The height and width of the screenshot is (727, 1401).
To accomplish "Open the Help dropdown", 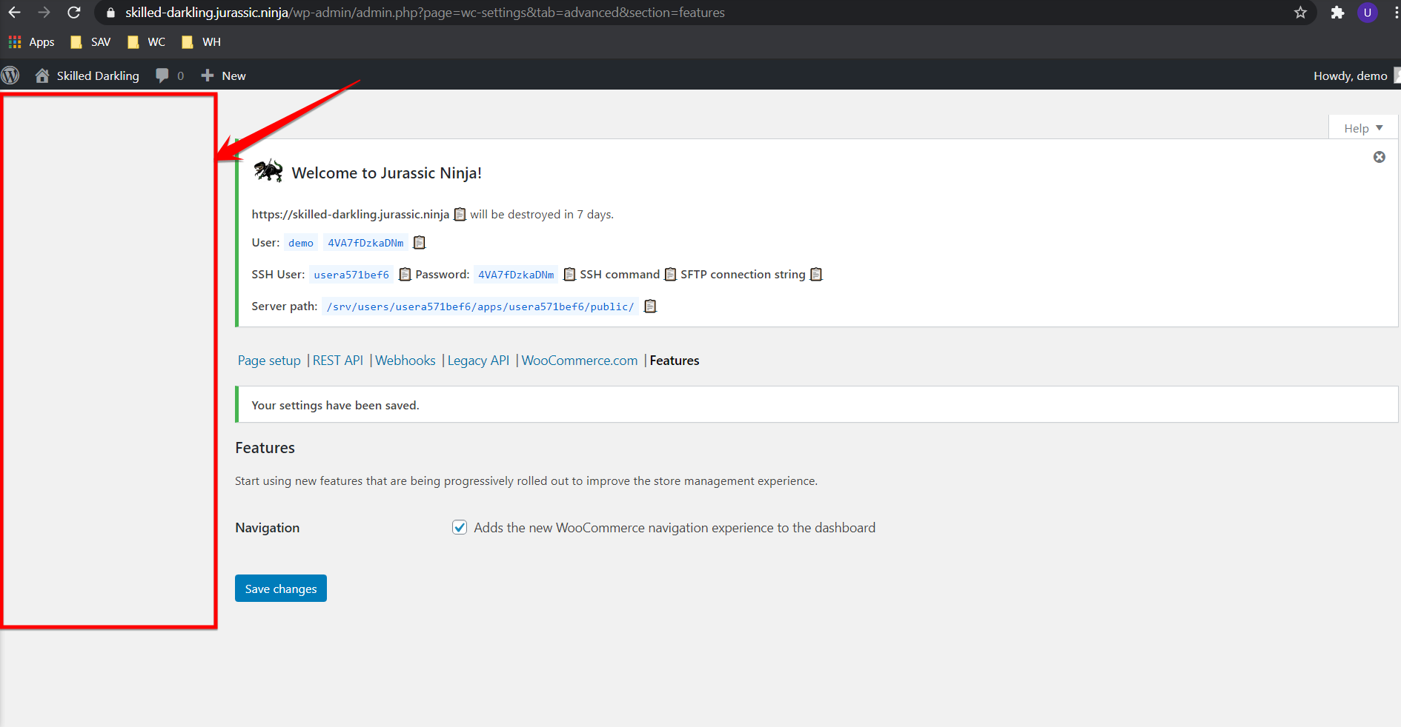I will pyautogui.click(x=1362, y=127).
